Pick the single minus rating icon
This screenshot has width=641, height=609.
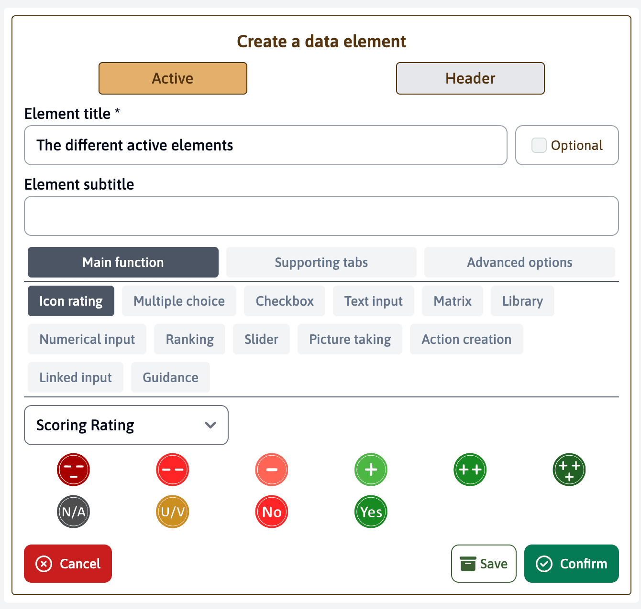pos(272,470)
